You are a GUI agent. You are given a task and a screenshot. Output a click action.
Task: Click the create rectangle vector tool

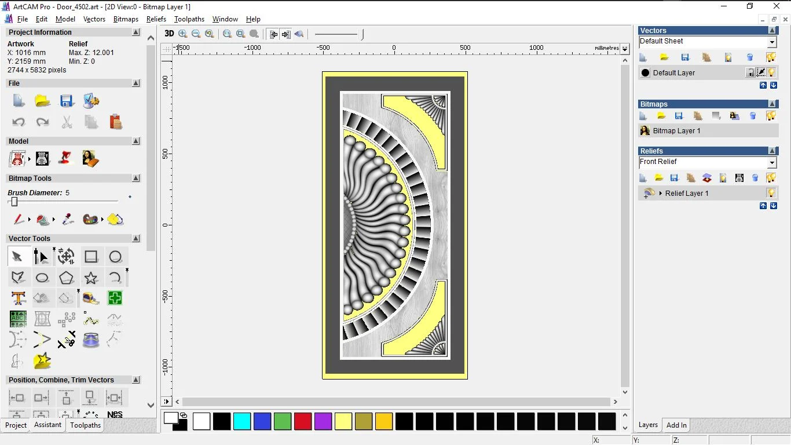click(91, 257)
